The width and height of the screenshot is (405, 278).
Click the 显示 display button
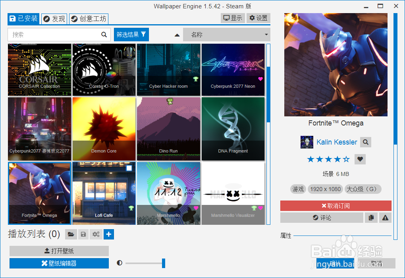[233, 18]
